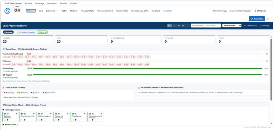Open the Alle Kategorien dropdown
Screen dimensions: 273x130
click(x=232, y=26)
